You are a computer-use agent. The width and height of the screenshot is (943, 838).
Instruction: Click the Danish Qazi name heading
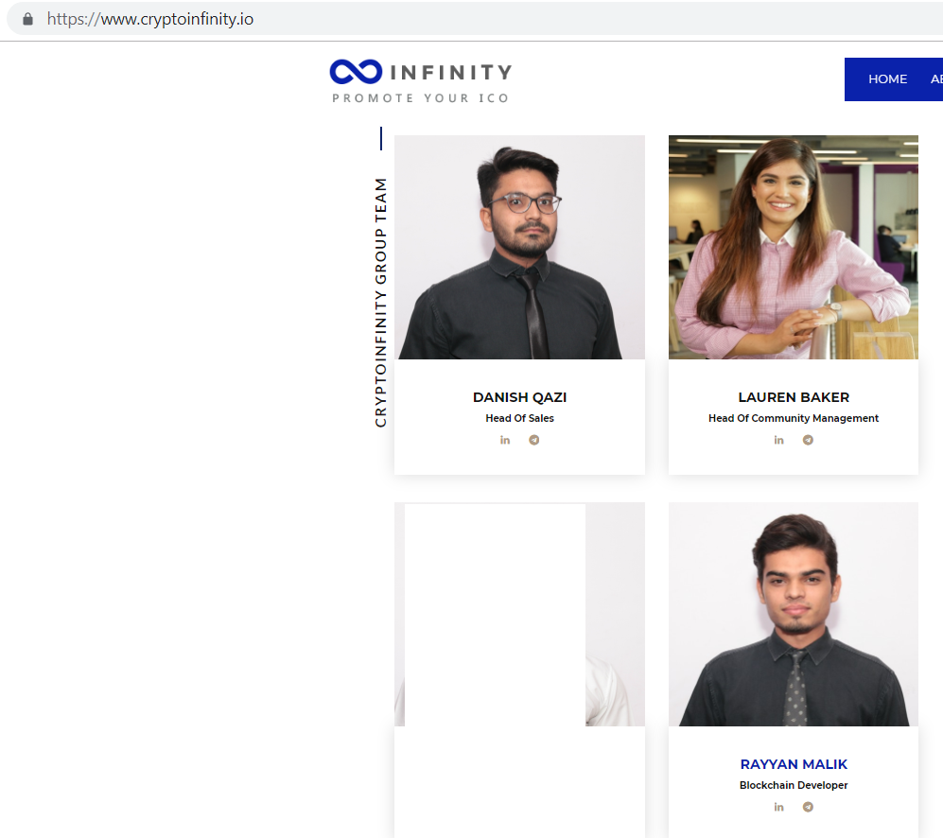click(x=519, y=397)
